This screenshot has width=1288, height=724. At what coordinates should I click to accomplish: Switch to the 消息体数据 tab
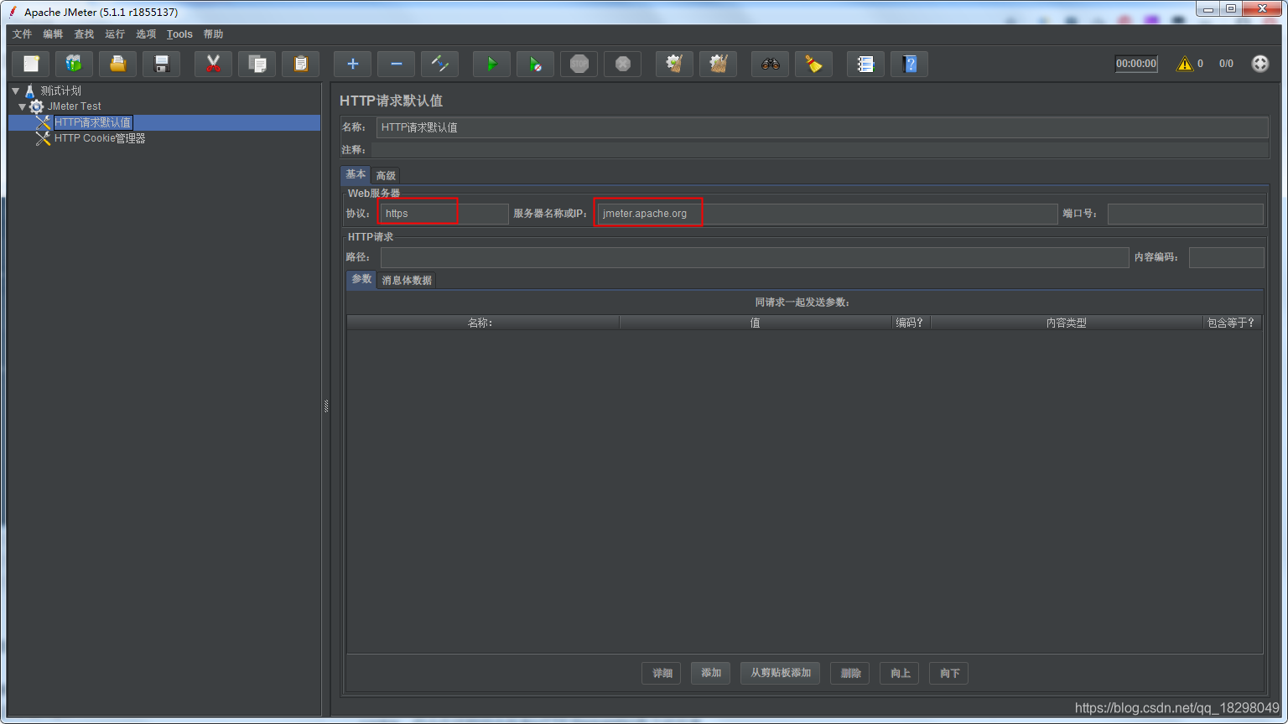pos(407,280)
